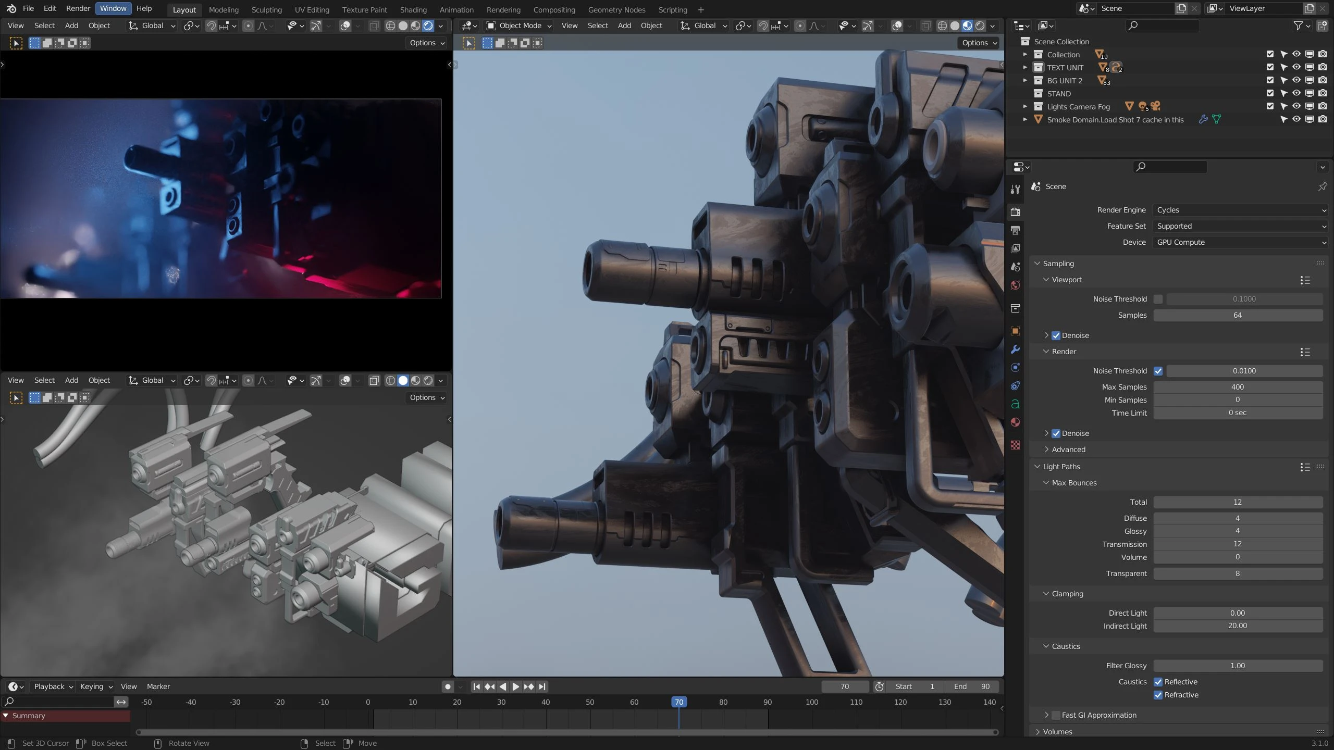This screenshot has width=1334, height=750.
Task: Adjust the Filter Glossy slider
Action: tap(1238, 665)
